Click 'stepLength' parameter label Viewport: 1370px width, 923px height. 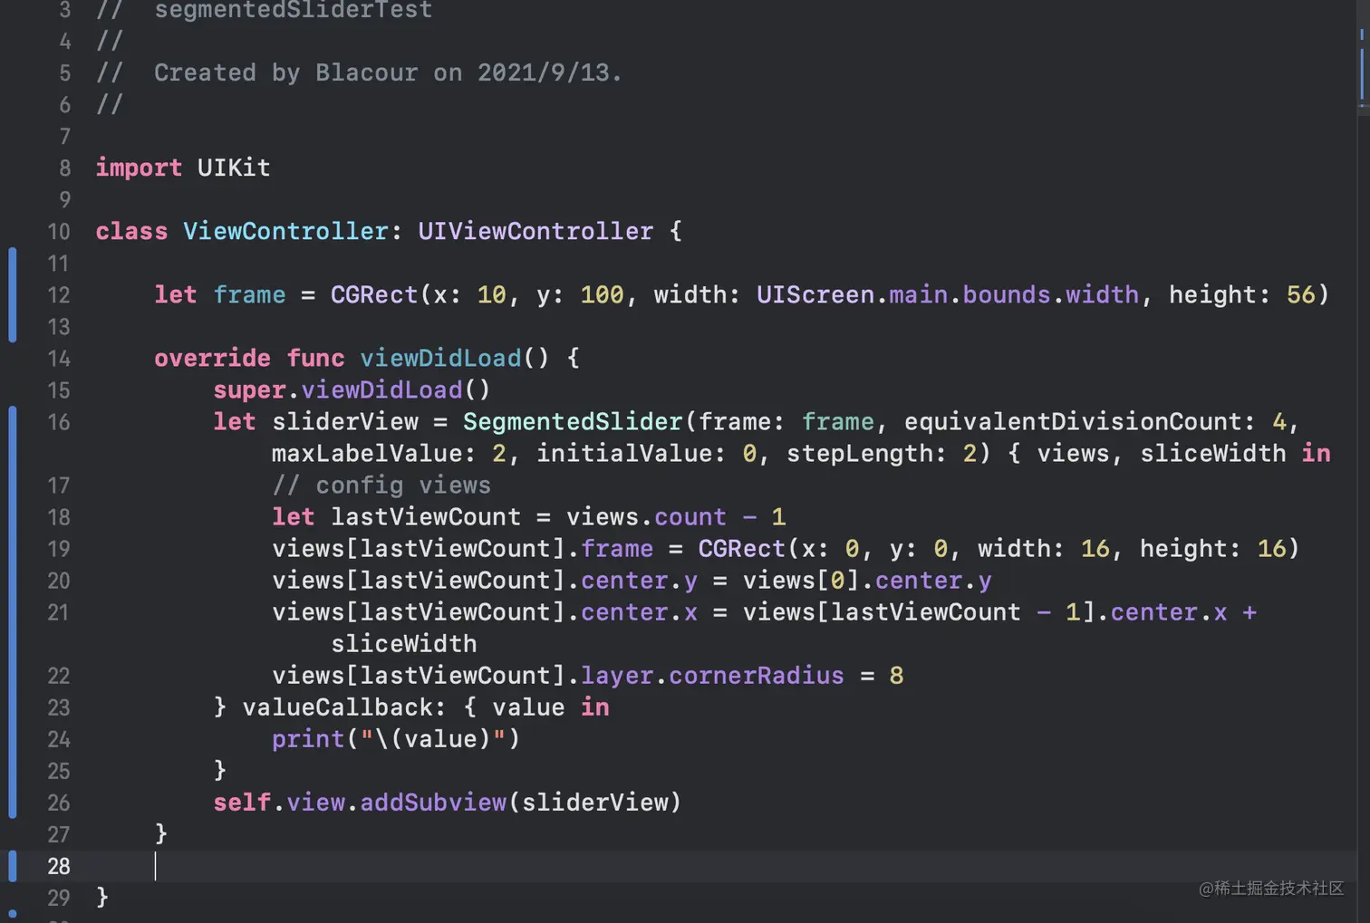[860, 454]
